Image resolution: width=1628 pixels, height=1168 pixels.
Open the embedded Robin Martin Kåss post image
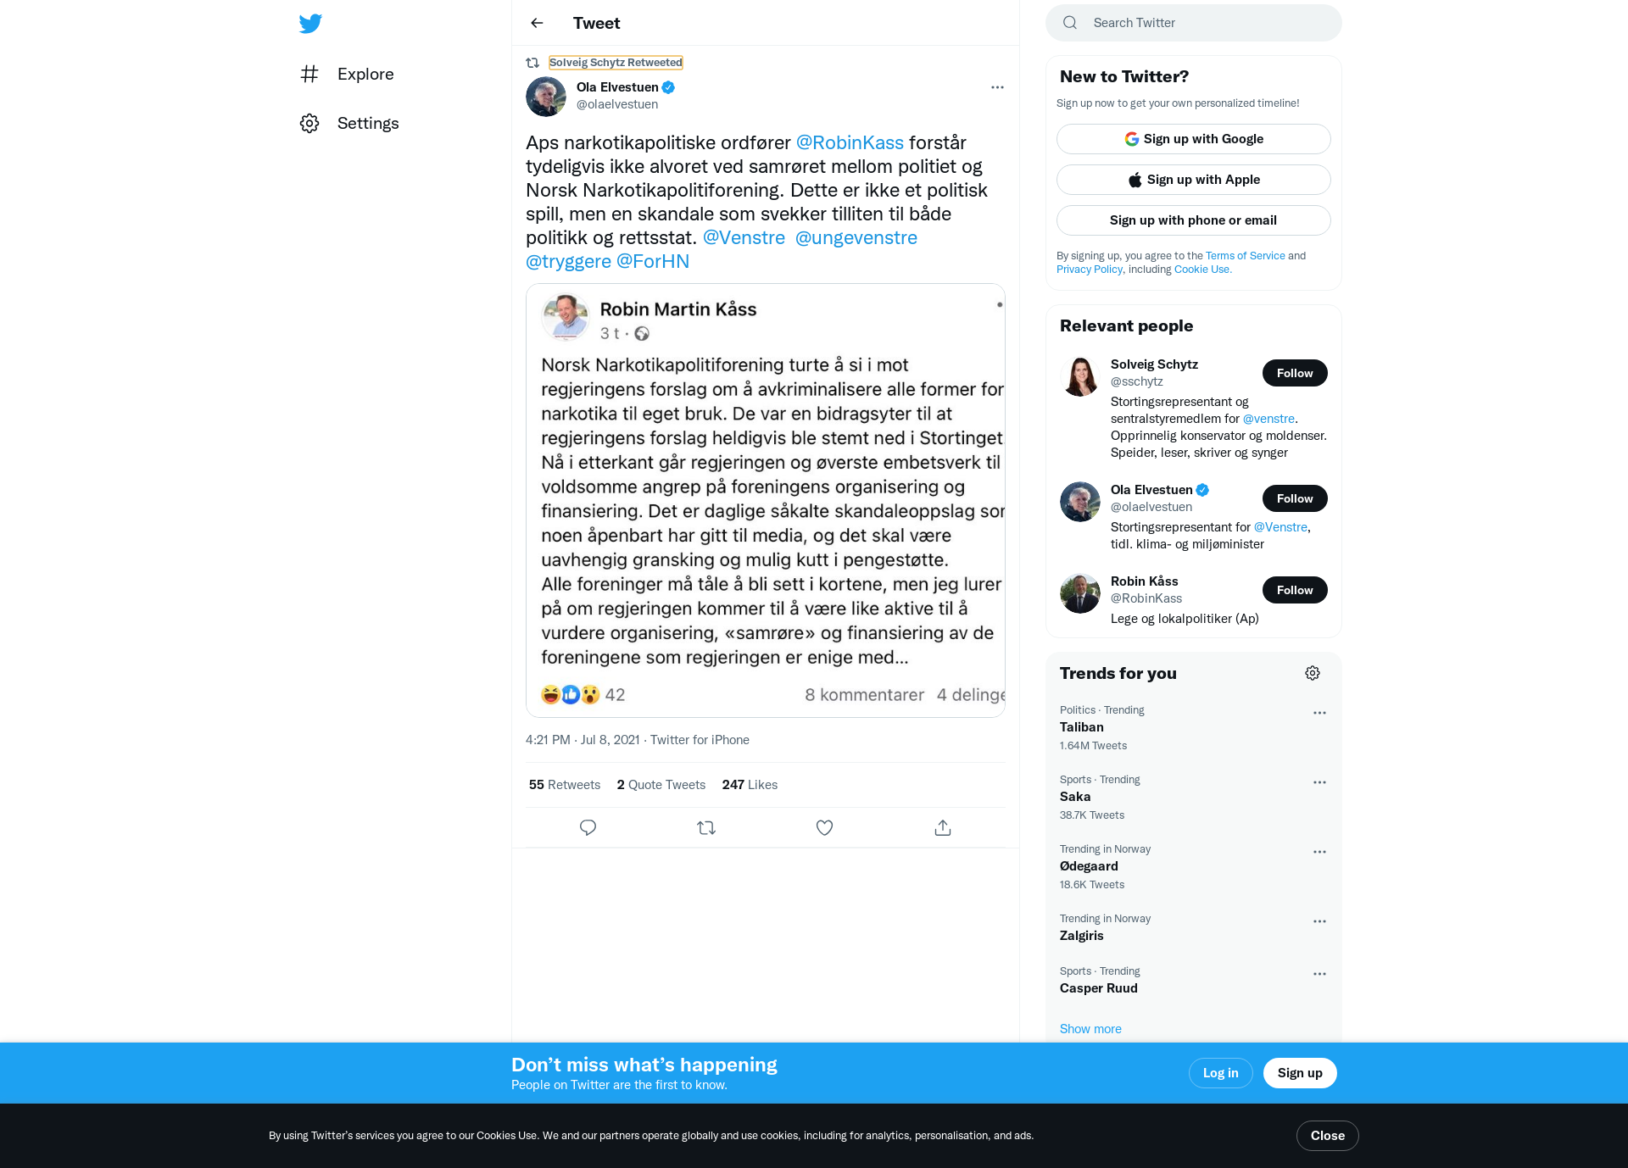[x=766, y=500]
